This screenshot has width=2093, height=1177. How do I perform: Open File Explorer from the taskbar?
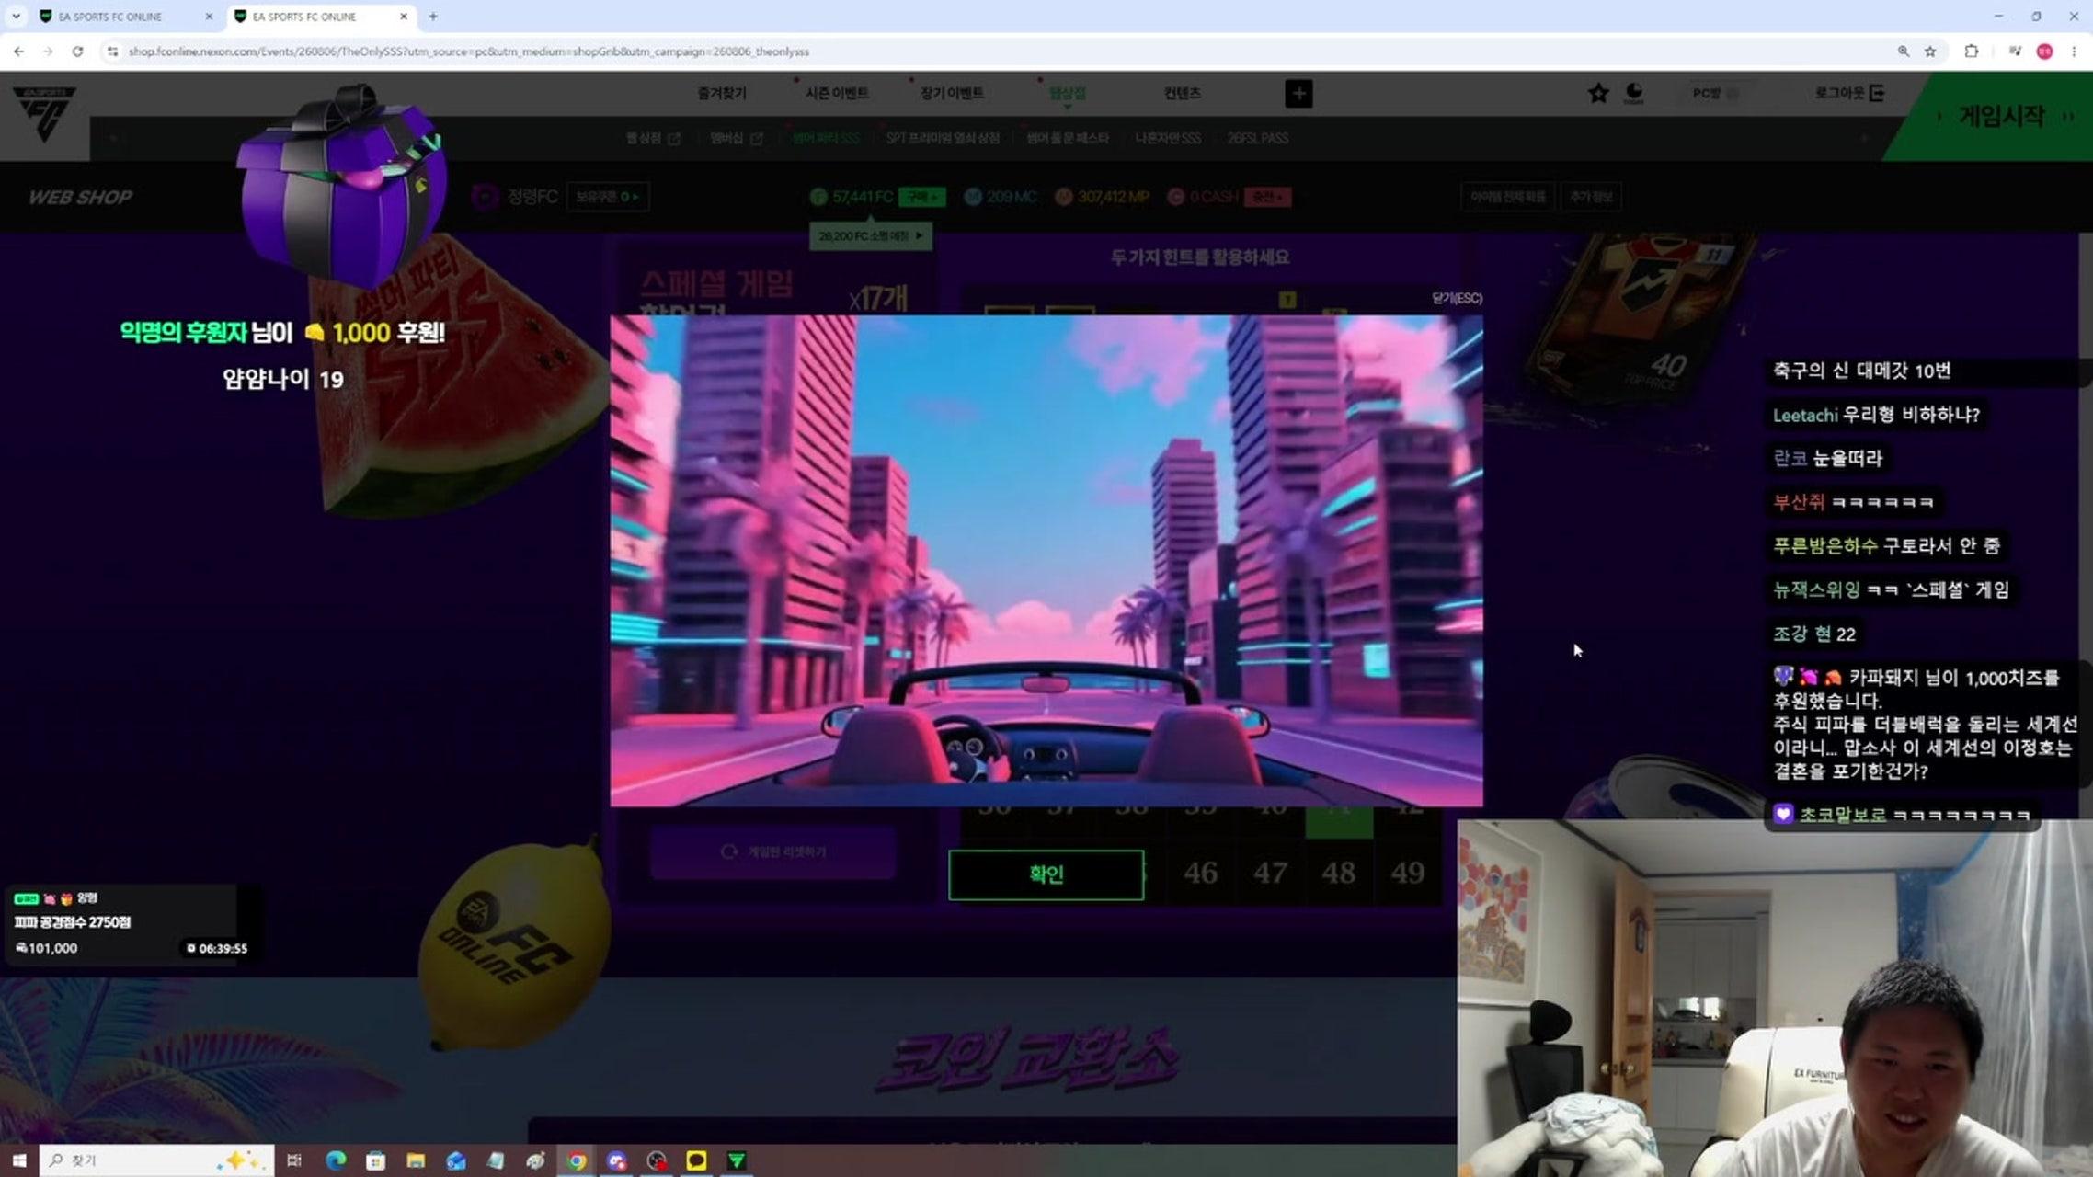[416, 1160]
